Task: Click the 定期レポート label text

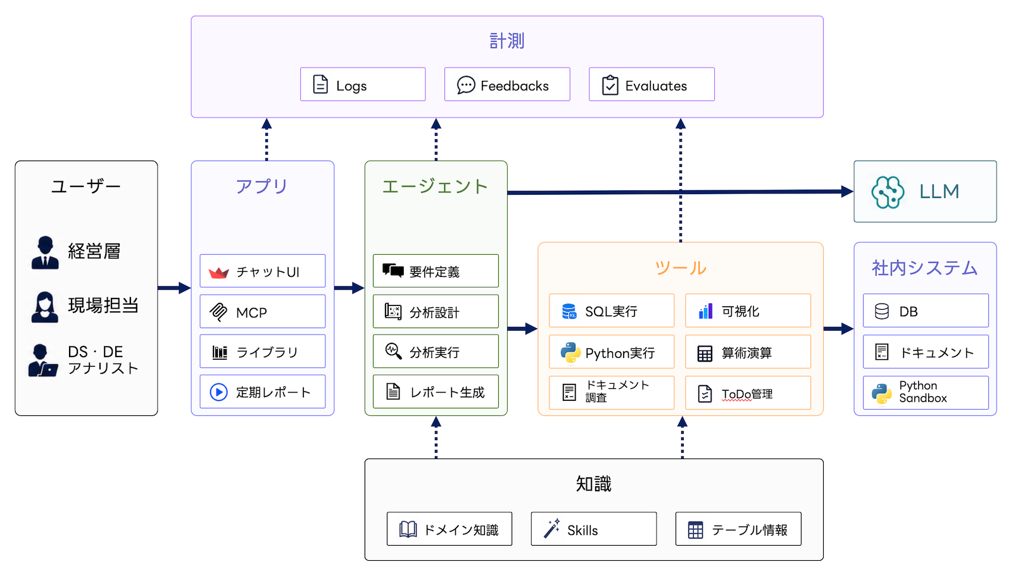Action: 274,393
